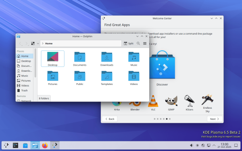Image resolution: width=242 pixels, height=151 pixels.
Task: Click the Discover shopping bag icon
Action: coord(162,65)
